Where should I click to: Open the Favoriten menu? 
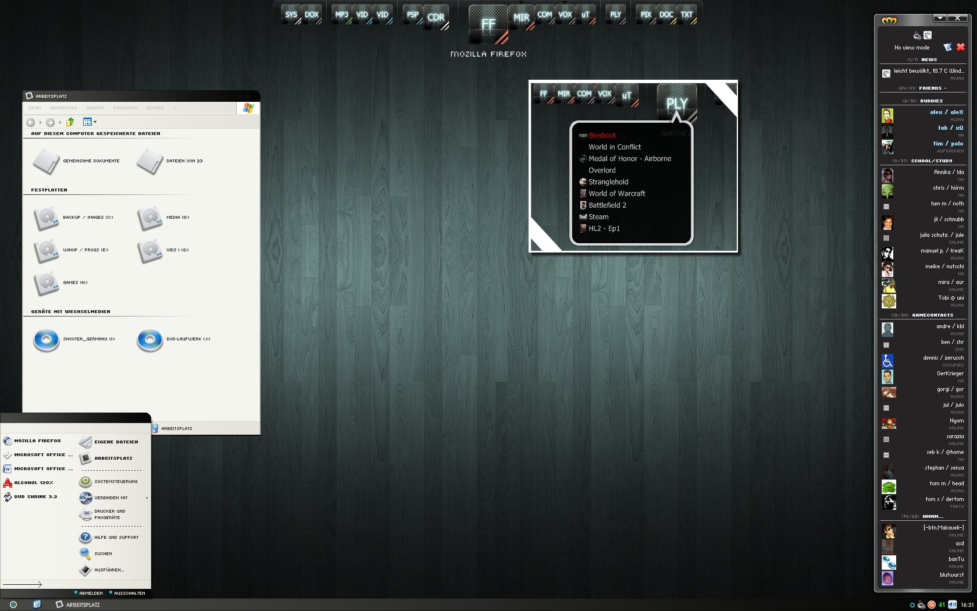[x=126, y=108]
